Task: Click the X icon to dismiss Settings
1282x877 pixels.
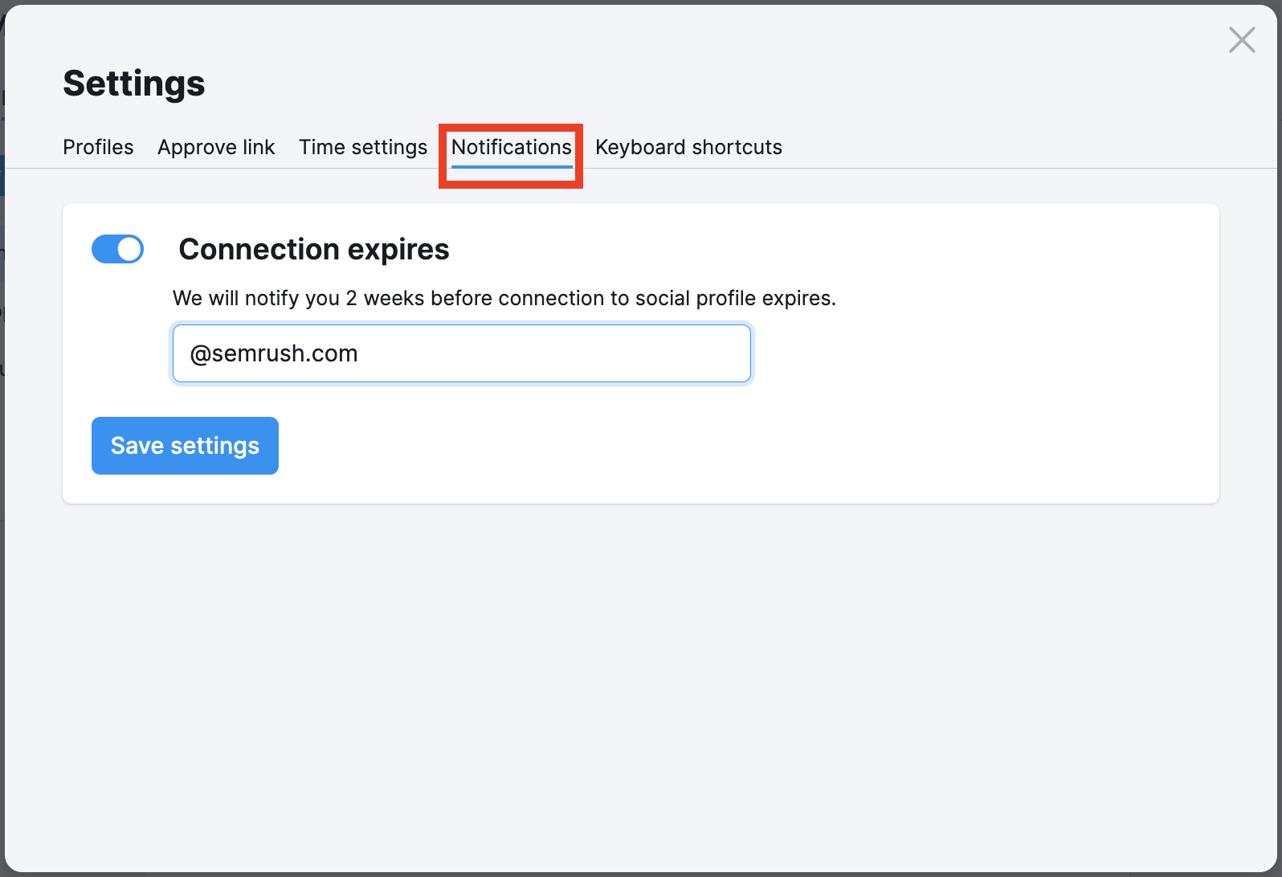Action: click(x=1242, y=39)
